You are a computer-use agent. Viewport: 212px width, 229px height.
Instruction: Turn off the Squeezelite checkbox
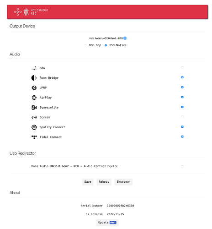pos(182,107)
